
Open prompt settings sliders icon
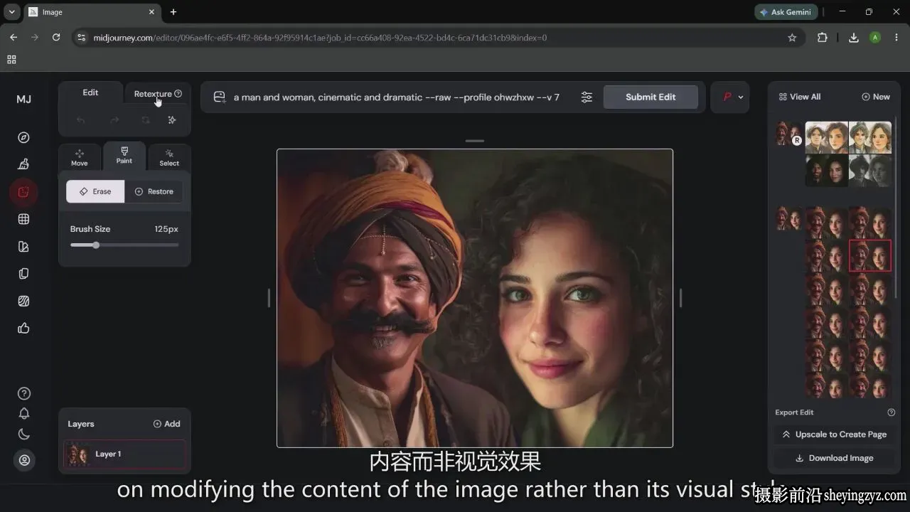[x=587, y=97]
